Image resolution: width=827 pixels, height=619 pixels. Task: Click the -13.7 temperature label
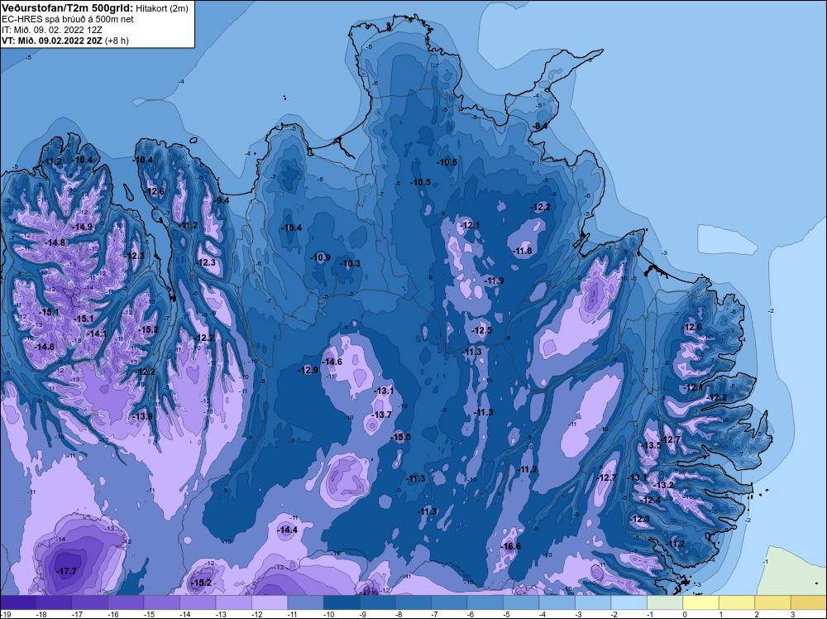[x=381, y=415]
